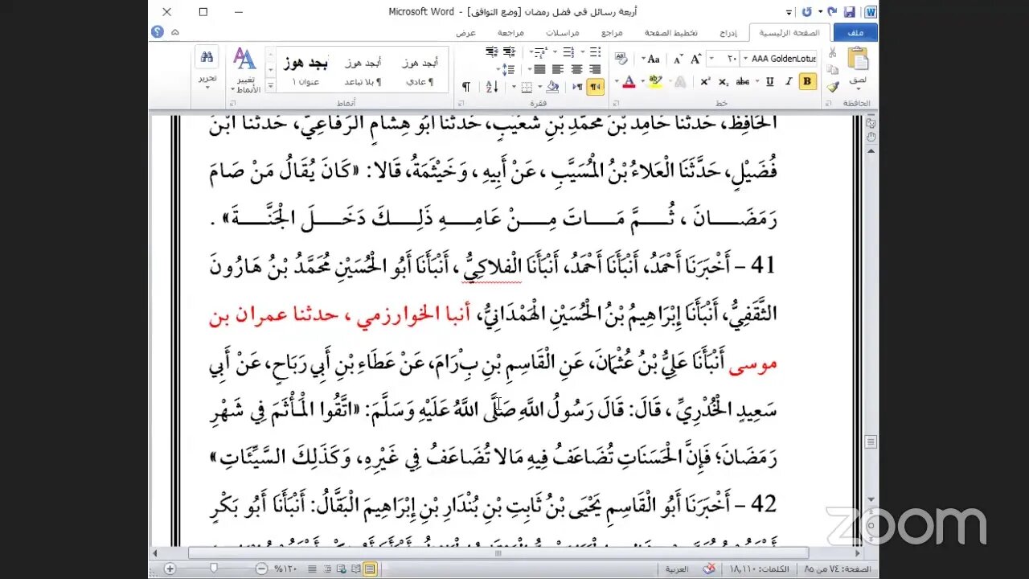Click the Grow Font icon
This screenshot has width=1029, height=579.
[x=695, y=59]
